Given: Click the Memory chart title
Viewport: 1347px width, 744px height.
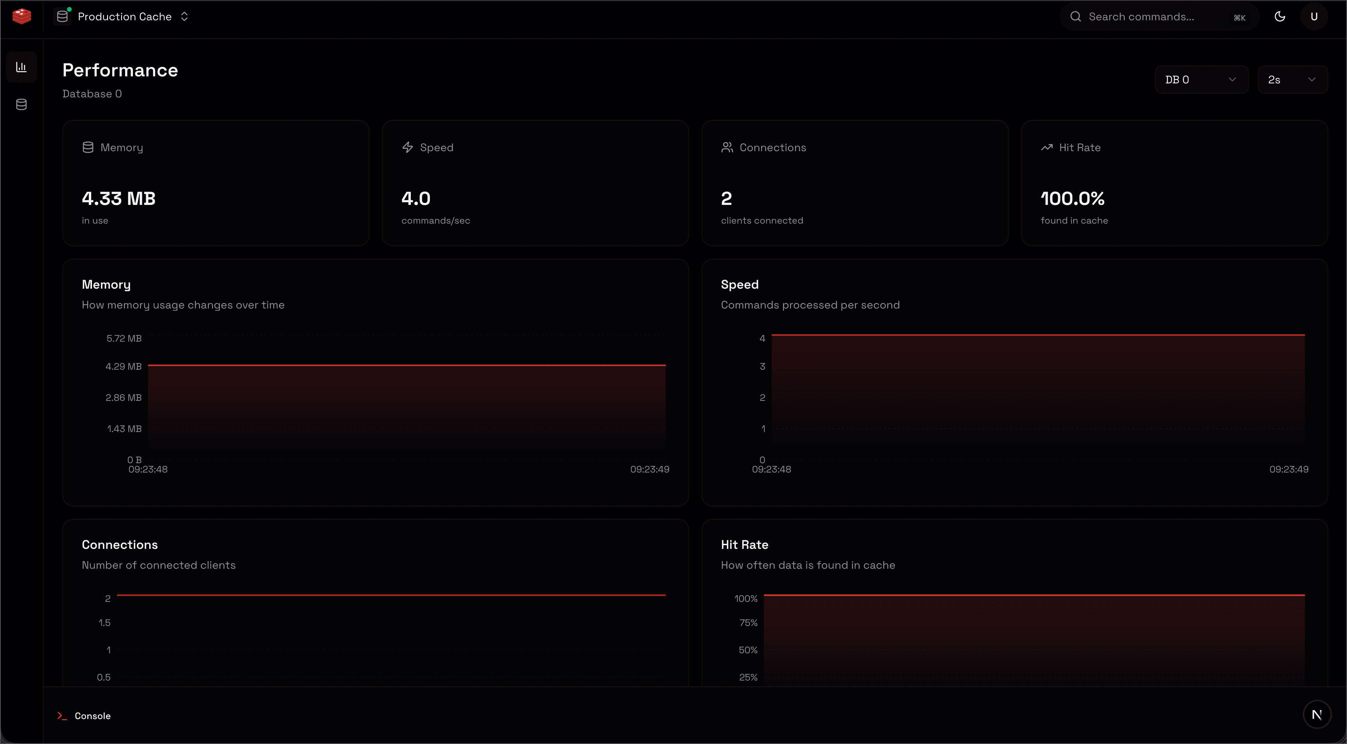Looking at the screenshot, I should 106,284.
